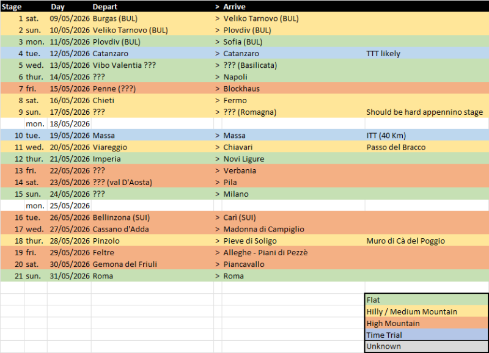Select the Should be hard appennino stage note
Screen dimensions: 489x353
pyautogui.click(x=424, y=112)
